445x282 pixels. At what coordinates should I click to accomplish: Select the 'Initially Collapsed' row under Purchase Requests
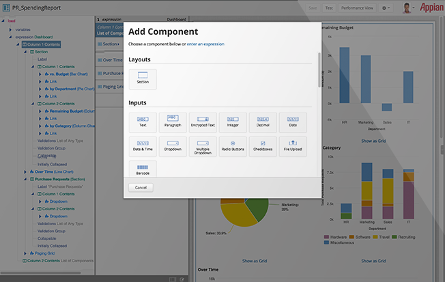[x=53, y=246]
